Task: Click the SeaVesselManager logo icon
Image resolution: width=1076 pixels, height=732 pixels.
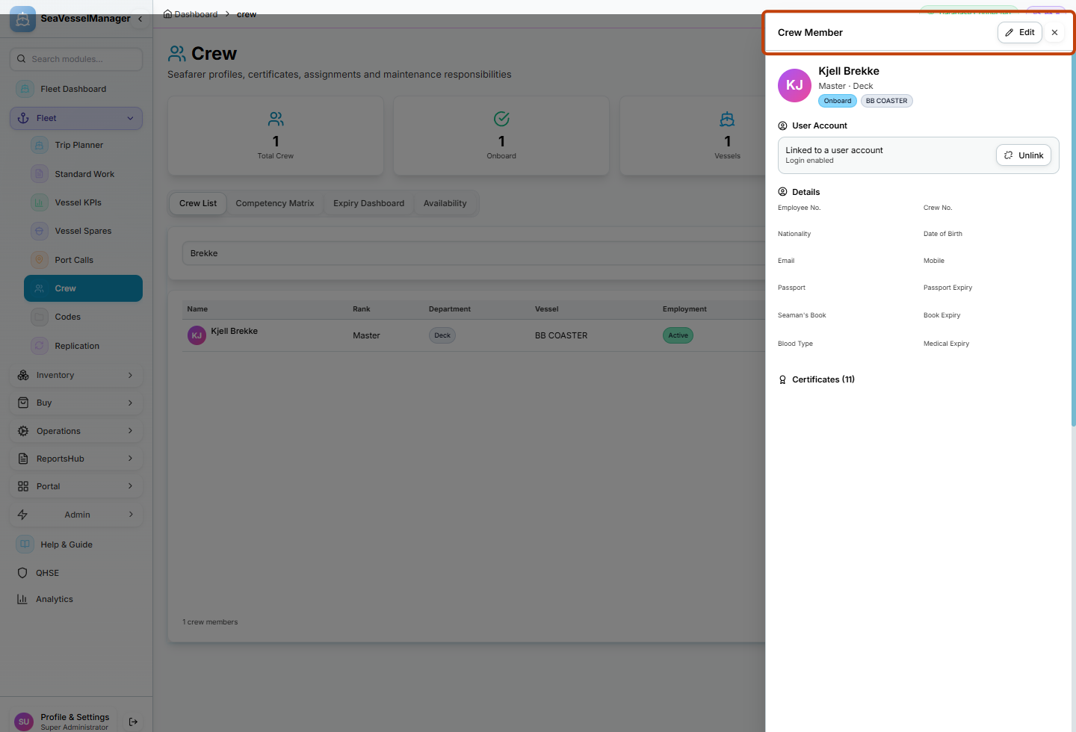Action: 22,19
